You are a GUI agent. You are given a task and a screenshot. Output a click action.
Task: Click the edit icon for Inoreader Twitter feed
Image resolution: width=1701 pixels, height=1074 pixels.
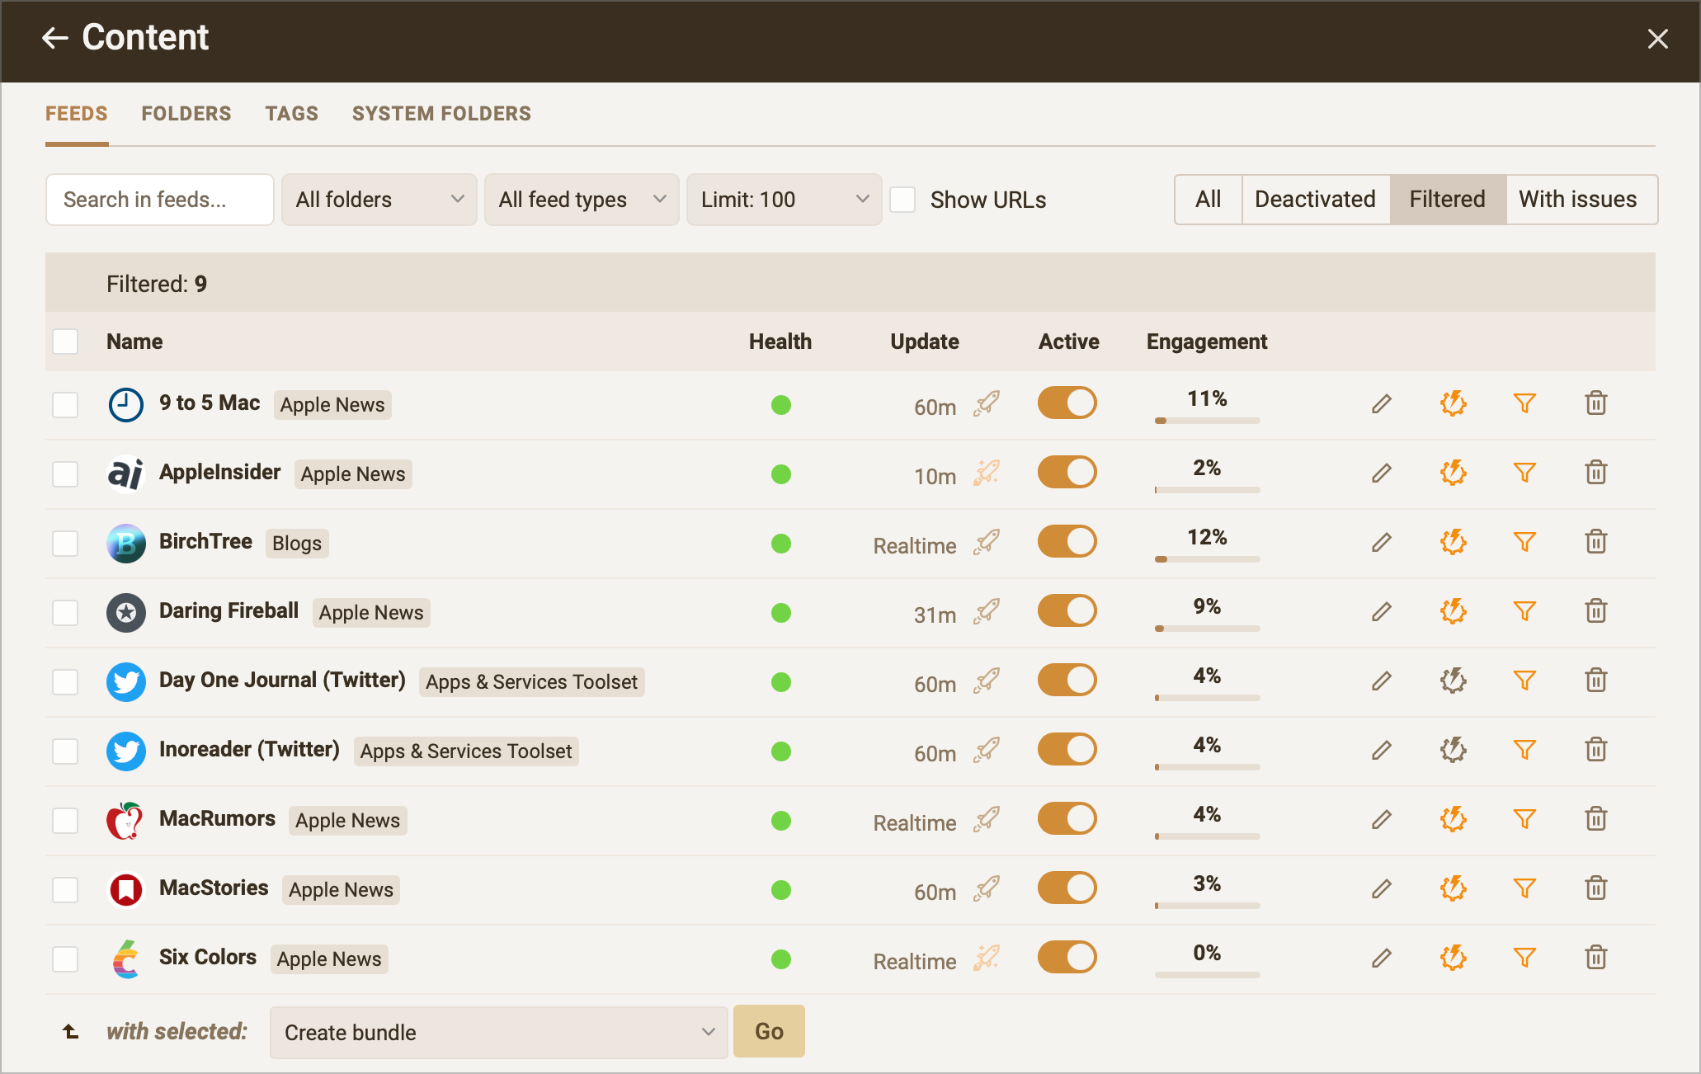pos(1383,751)
